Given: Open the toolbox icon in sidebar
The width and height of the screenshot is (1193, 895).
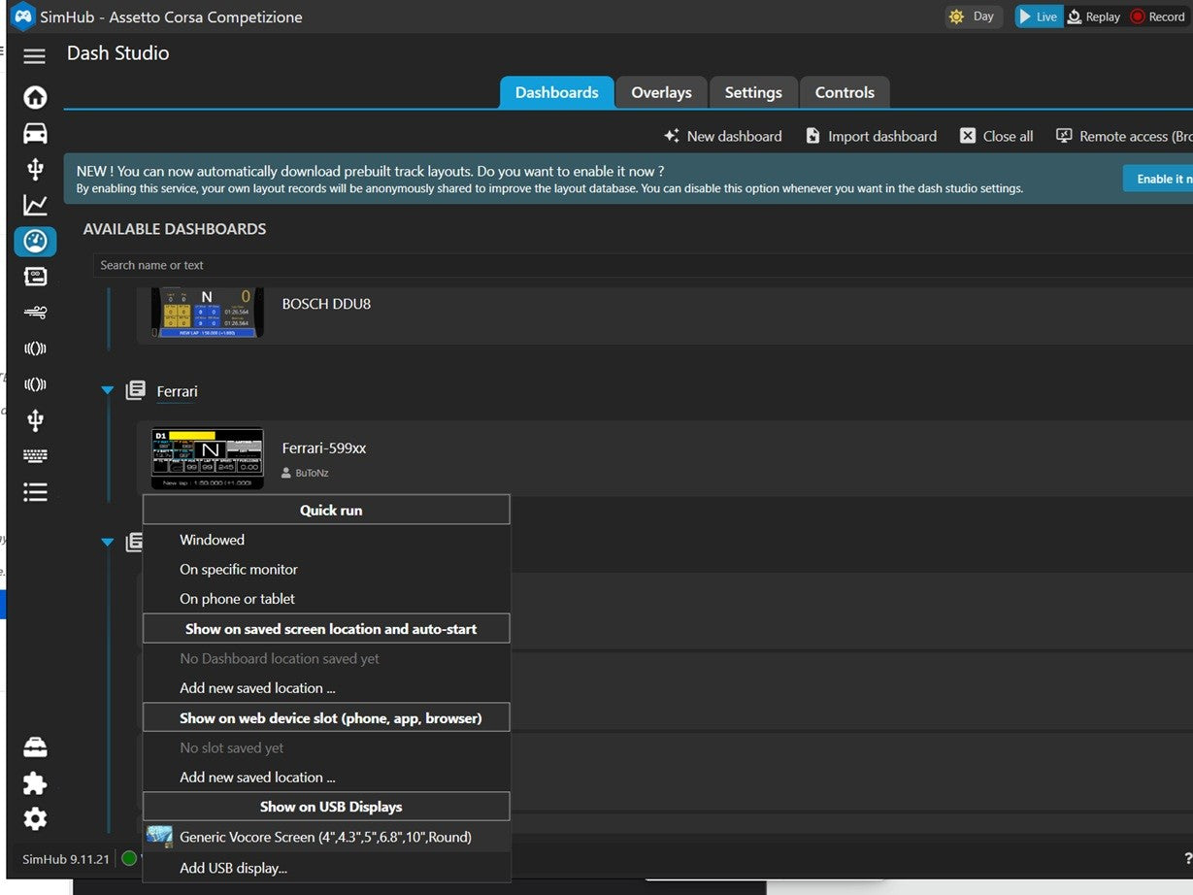Looking at the screenshot, I should click(x=35, y=746).
